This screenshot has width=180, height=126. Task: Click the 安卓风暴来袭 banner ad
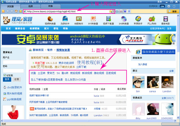point(88,39)
